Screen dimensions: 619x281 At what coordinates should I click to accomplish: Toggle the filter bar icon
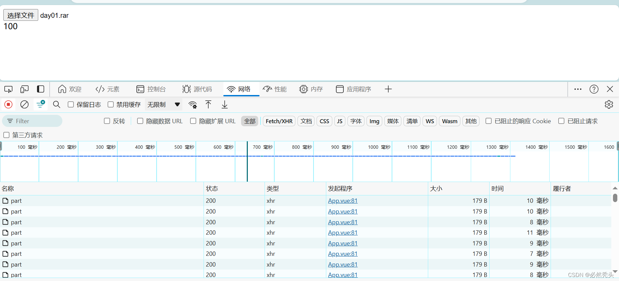coord(41,104)
